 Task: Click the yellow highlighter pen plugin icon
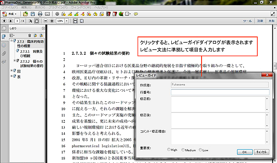(70, 14)
